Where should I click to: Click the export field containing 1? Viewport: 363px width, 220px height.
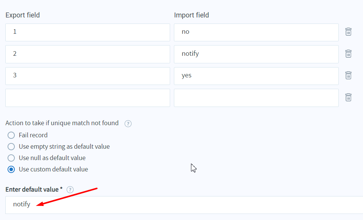coord(88,32)
